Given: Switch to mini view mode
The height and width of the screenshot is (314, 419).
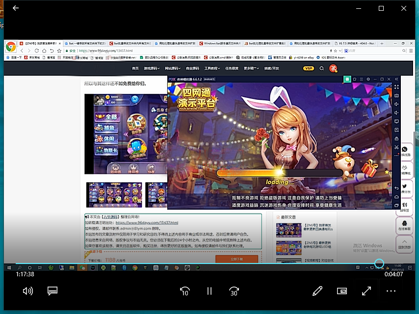Looking at the screenshot, I should (342, 291).
